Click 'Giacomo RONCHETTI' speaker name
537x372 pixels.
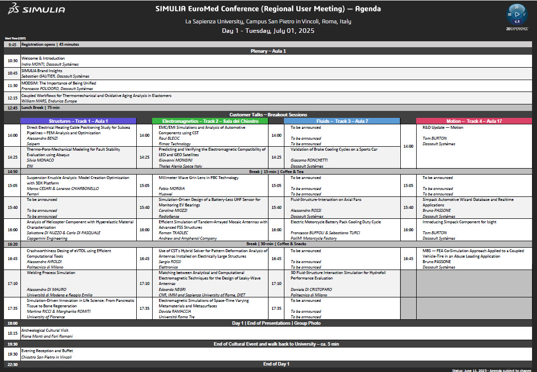[x=309, y=160]
